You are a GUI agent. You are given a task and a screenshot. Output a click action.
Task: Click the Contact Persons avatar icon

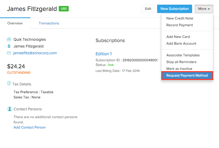point(10,109)
